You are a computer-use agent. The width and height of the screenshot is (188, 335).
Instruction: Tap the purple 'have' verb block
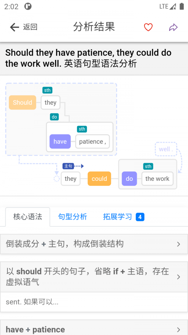pyautogui.click(x=60, y=142)
